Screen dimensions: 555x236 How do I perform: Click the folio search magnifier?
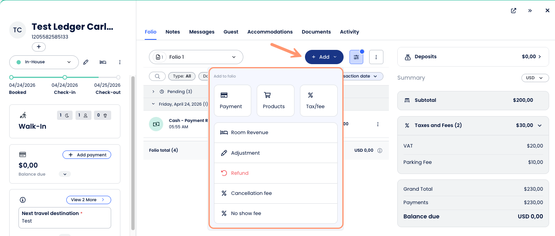click(x=157, y=76)
